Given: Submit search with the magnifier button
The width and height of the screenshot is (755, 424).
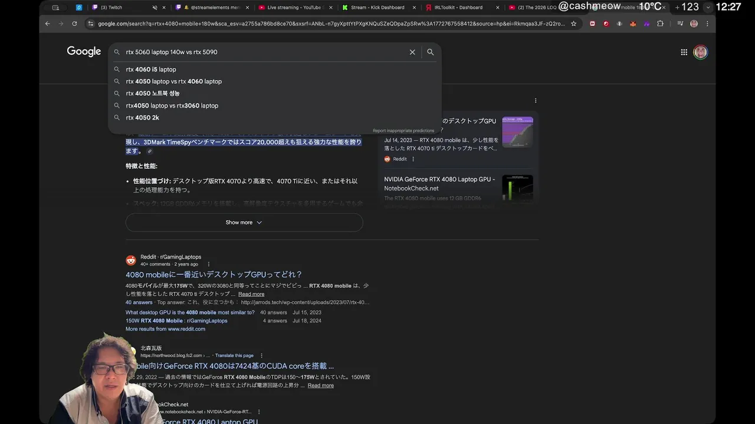Looking at the screenshot, I should [431, 52].
